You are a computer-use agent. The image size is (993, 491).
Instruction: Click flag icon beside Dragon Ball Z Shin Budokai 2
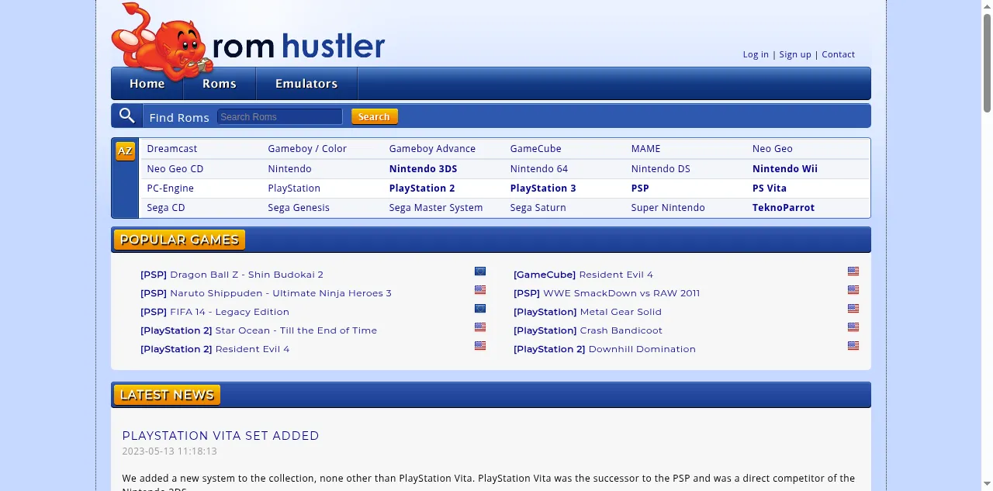(480, 271)
